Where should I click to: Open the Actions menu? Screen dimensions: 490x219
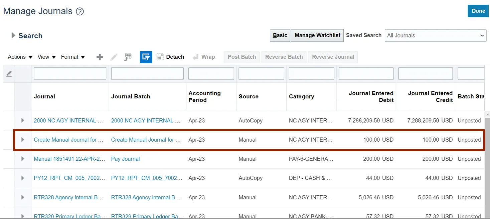pyautogui.click(x=20, y=57)
